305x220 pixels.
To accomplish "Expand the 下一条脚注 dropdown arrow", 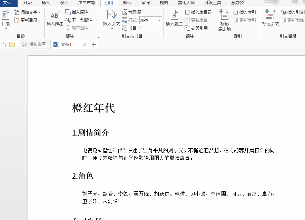I will pos(97,20).
